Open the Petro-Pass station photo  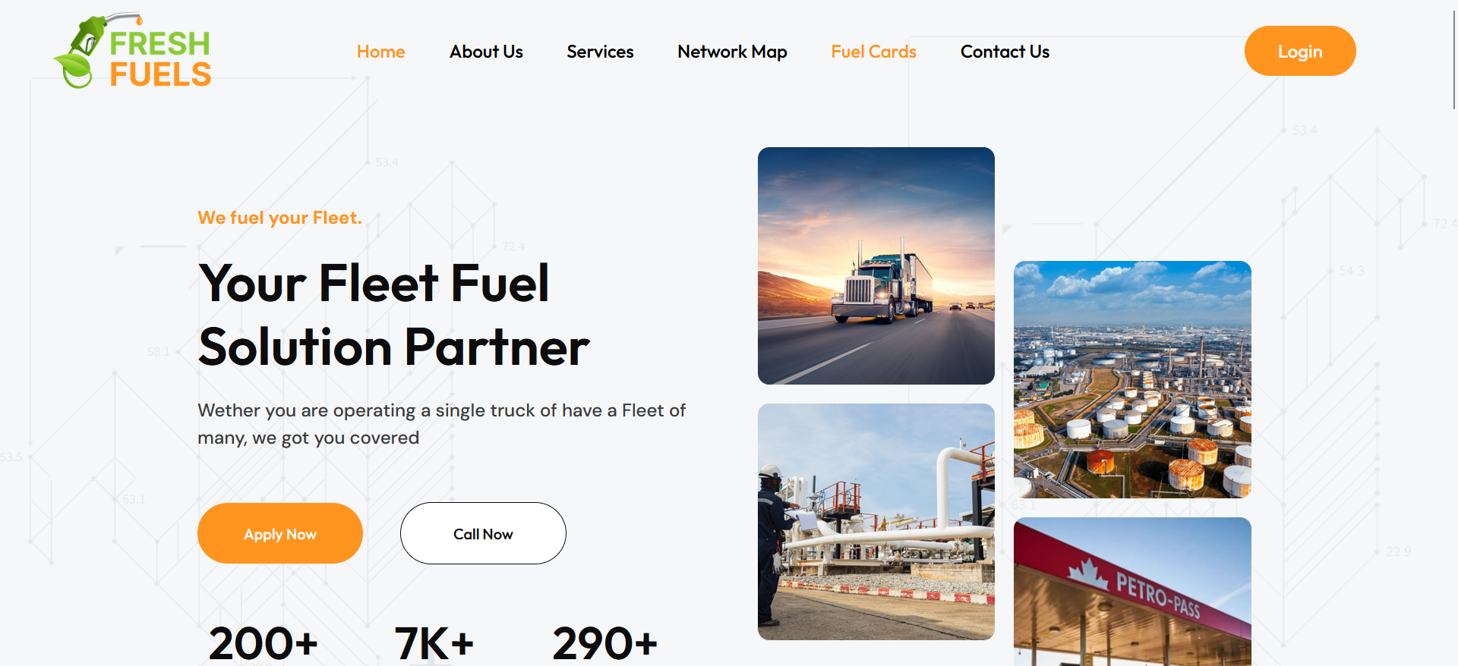(1132, 592)
